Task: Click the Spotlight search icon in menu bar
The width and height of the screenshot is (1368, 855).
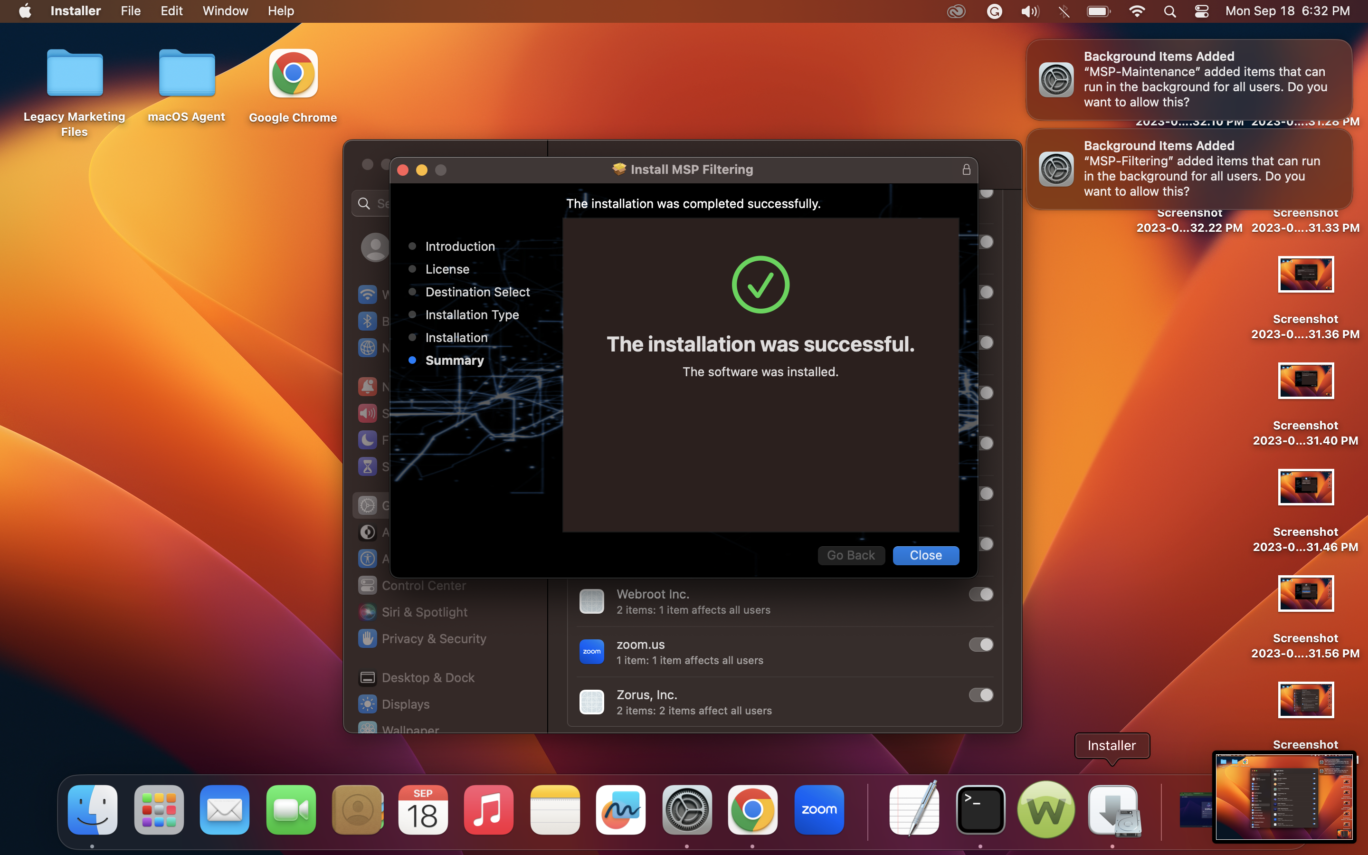Action: click(1169, 11)
